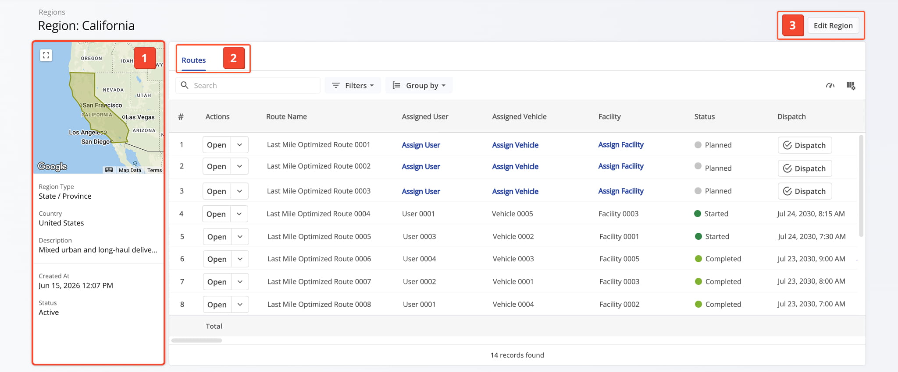Viewport: 898px width, 372px height.
Task: Assign User to Route 0002
Action: click(x=421, y=166)
